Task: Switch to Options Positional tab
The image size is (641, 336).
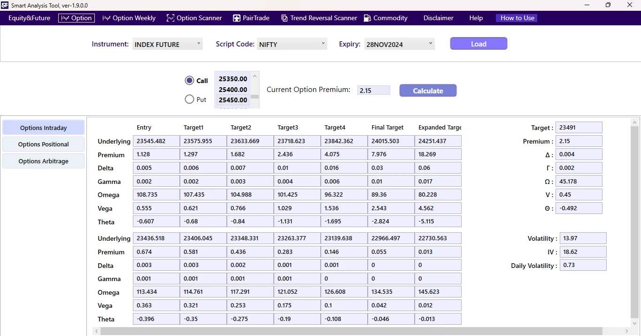Action: (43, 144)
